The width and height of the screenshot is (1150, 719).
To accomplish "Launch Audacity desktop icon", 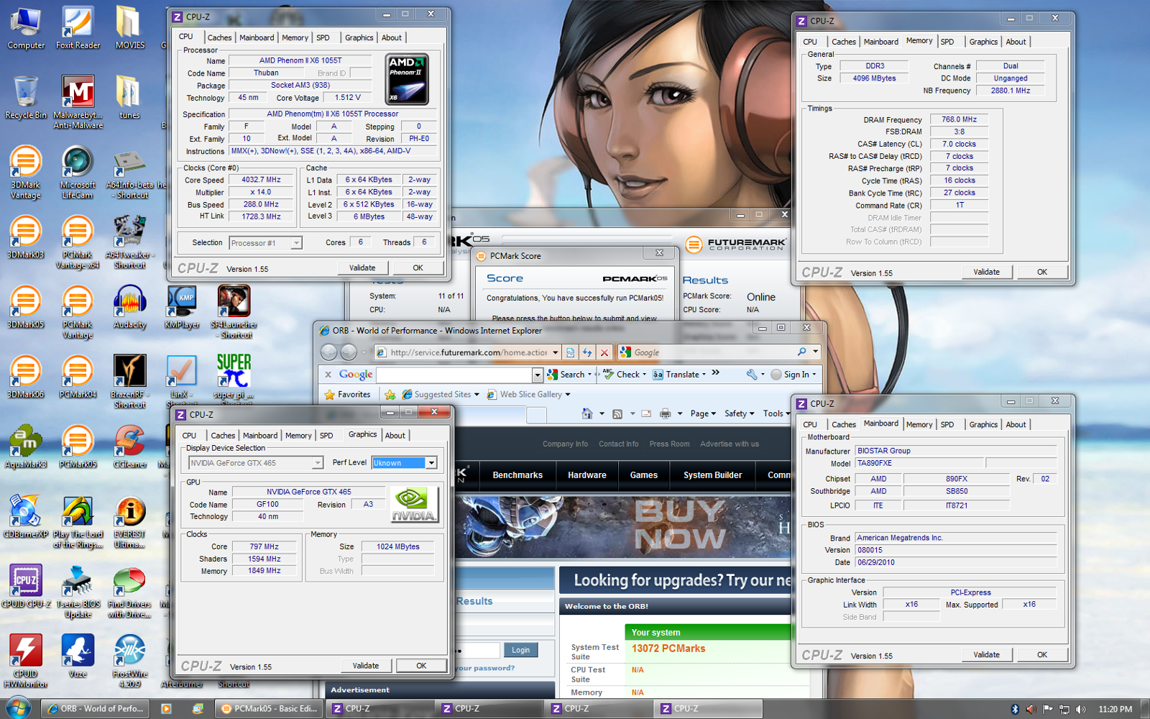I will coord(129,307).
